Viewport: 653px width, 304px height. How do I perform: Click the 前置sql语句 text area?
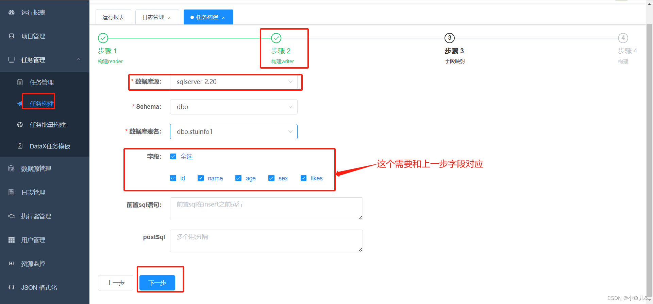266,209
